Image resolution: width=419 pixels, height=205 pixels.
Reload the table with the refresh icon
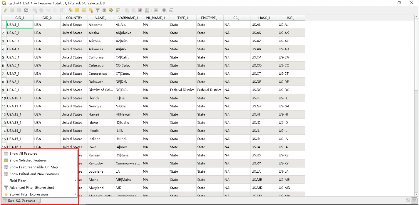(26, 10)
